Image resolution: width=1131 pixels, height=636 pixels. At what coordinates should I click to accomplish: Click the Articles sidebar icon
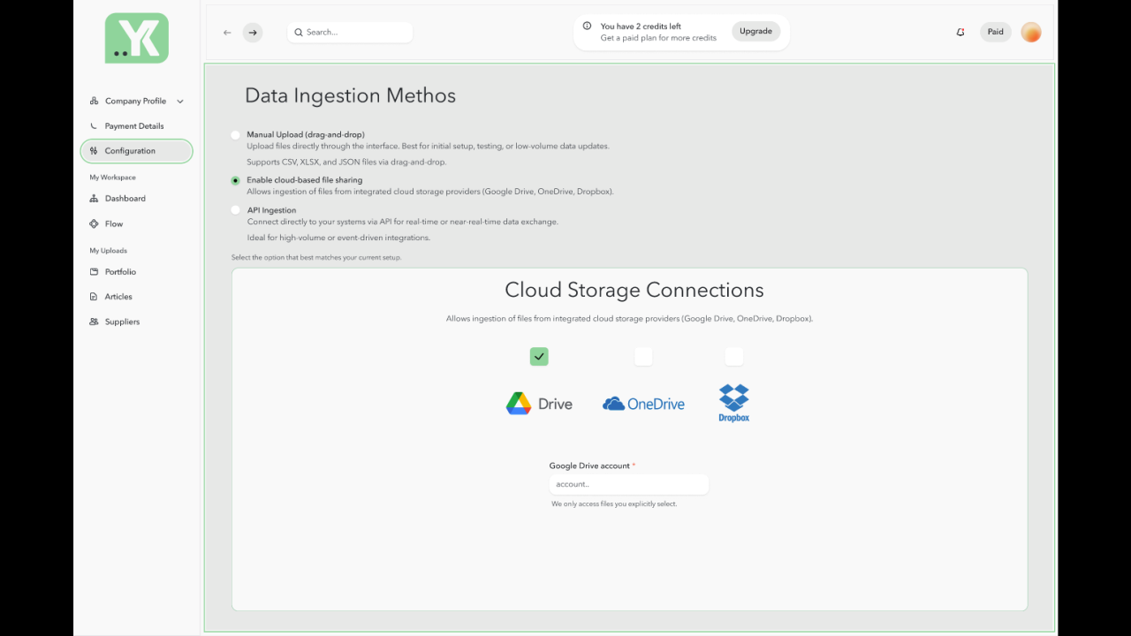[95, 297]
